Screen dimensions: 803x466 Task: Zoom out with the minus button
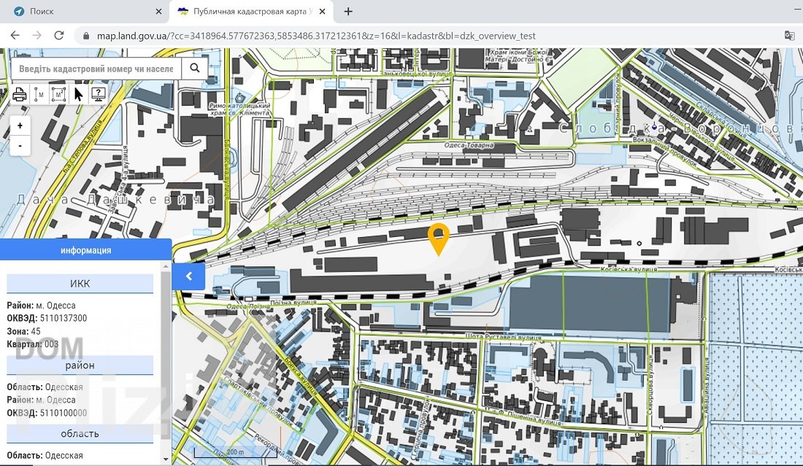point(20,145)
